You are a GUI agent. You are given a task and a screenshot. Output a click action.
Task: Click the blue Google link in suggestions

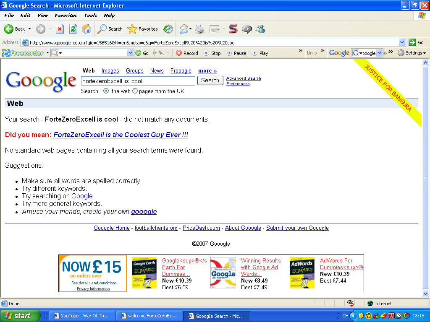point(82,196)
